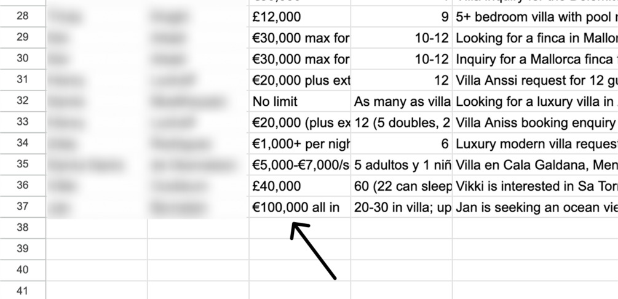
Task: Click the row 40 header
Action: [x=22, y=270]
